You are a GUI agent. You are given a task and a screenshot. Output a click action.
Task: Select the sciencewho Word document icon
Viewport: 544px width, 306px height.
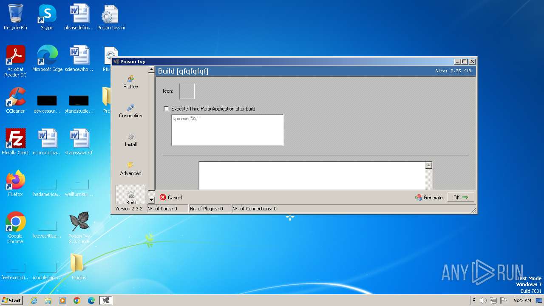pos(79,59)
